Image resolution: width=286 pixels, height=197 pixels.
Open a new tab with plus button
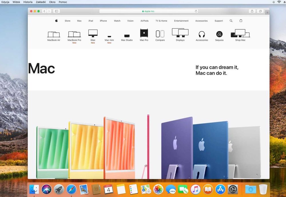pyautogui.click(x=267, y=12)
